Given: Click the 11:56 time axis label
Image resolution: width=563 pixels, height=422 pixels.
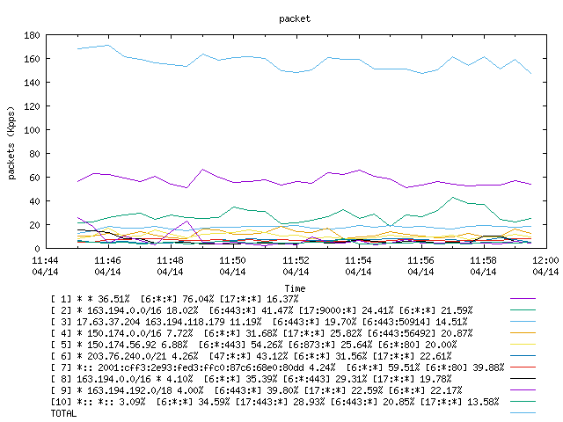Looking at the screenshot, I should click(x=420, y=266).
